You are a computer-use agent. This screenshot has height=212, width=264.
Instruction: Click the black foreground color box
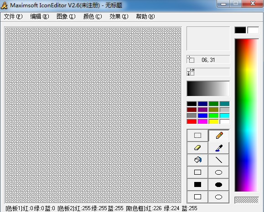[240, 30]
